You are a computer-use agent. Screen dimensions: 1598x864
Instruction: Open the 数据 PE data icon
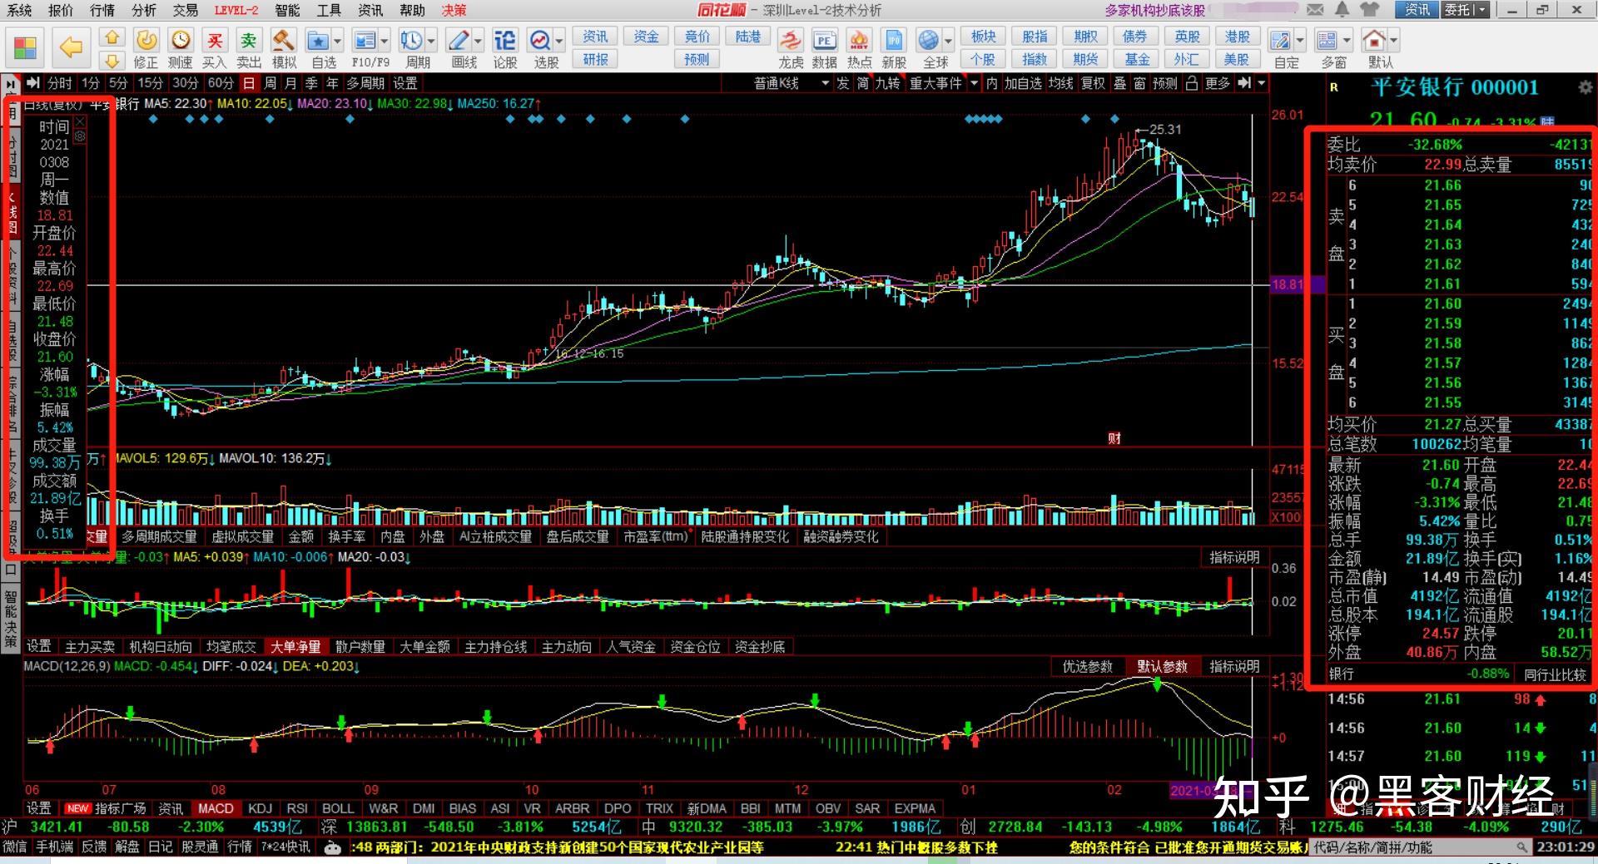pyautogui.click(x=824, y=49)
